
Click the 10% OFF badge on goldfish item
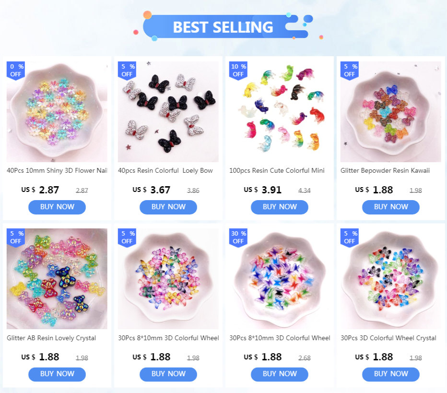pyautogui.click(x=238, y=71)
